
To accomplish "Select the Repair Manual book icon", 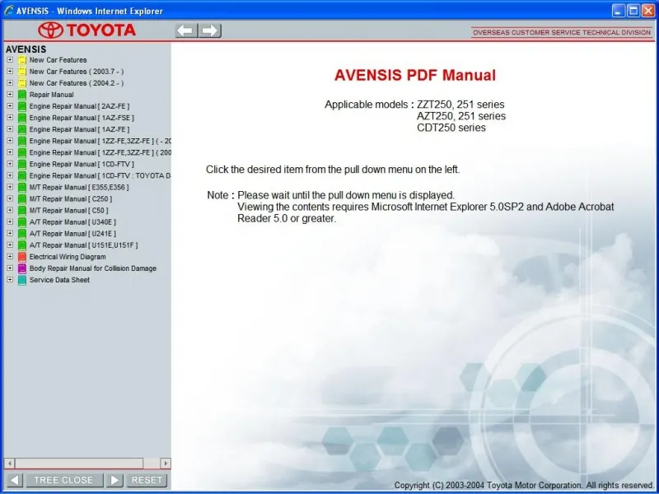I will click(x=21, y=94).
